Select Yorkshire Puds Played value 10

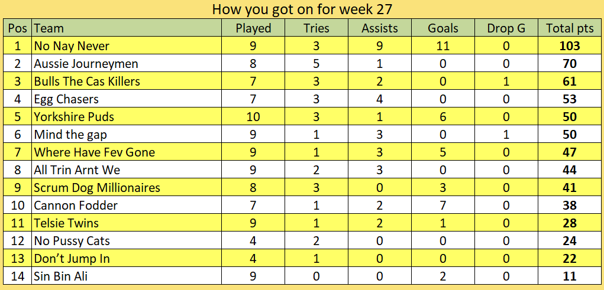253,116
